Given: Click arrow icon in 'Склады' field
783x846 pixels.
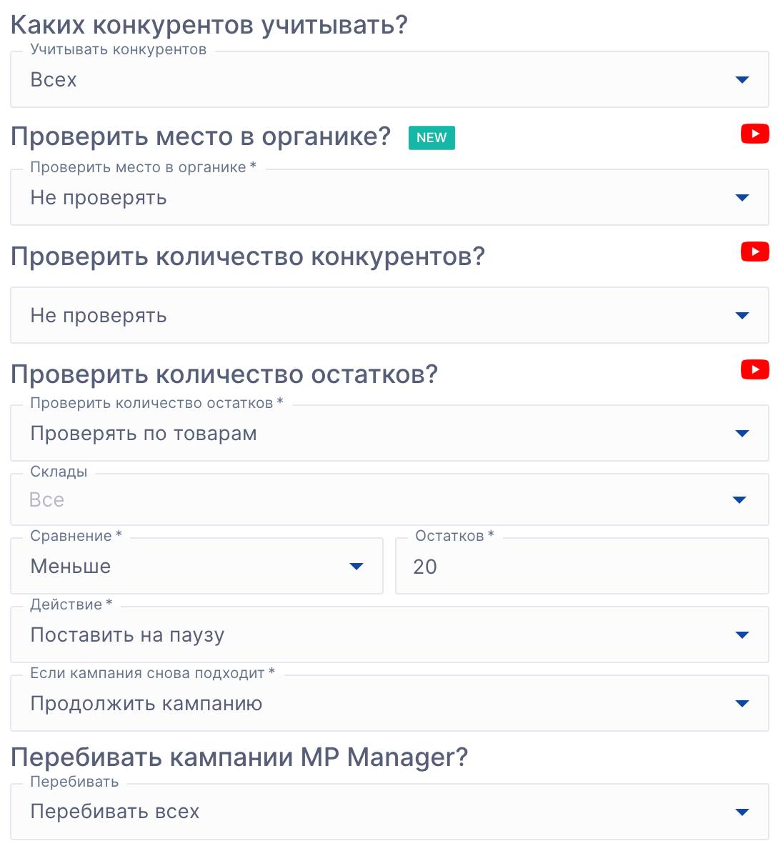Looking at the screenshot, I should coord(739,500).
